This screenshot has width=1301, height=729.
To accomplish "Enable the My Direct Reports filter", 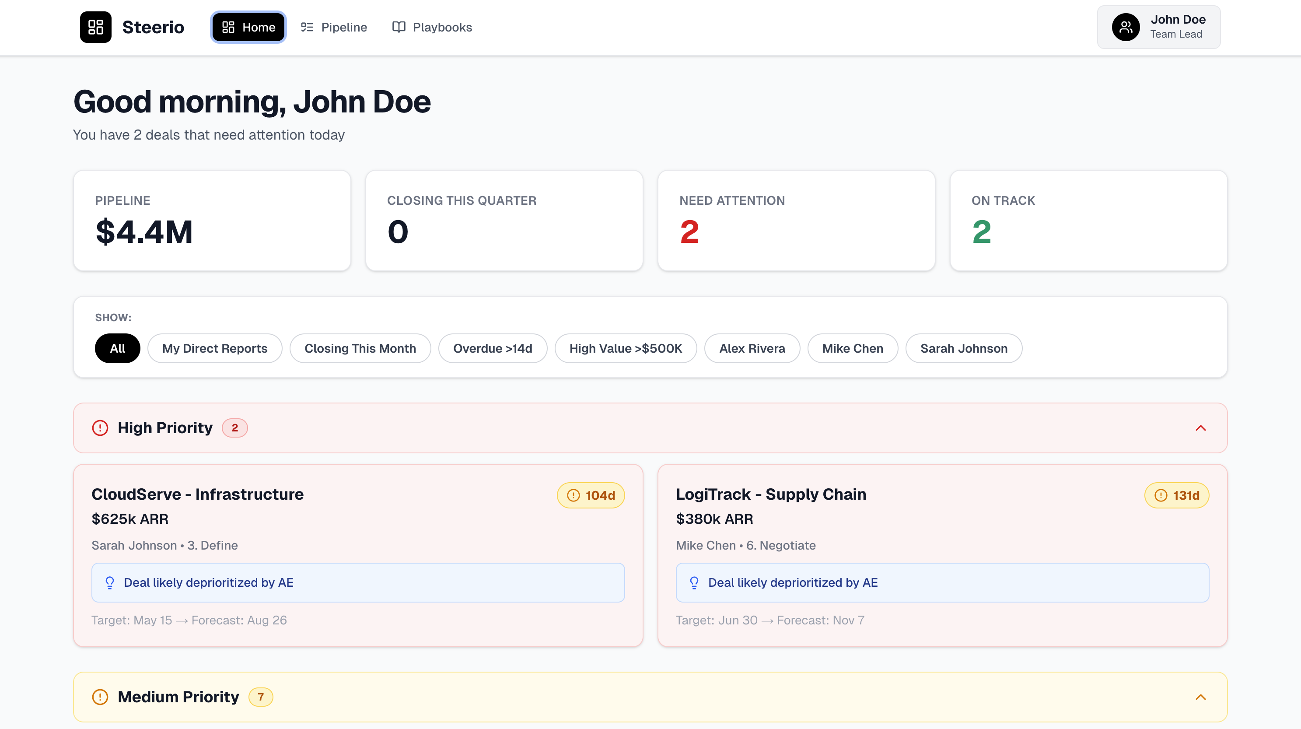I will [x=215, y=348].
